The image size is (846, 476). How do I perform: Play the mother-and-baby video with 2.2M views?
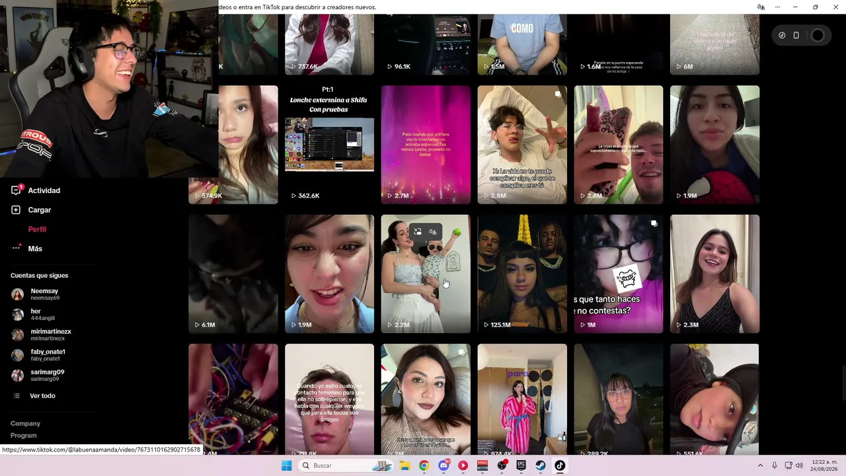click(x=426, y=274)
